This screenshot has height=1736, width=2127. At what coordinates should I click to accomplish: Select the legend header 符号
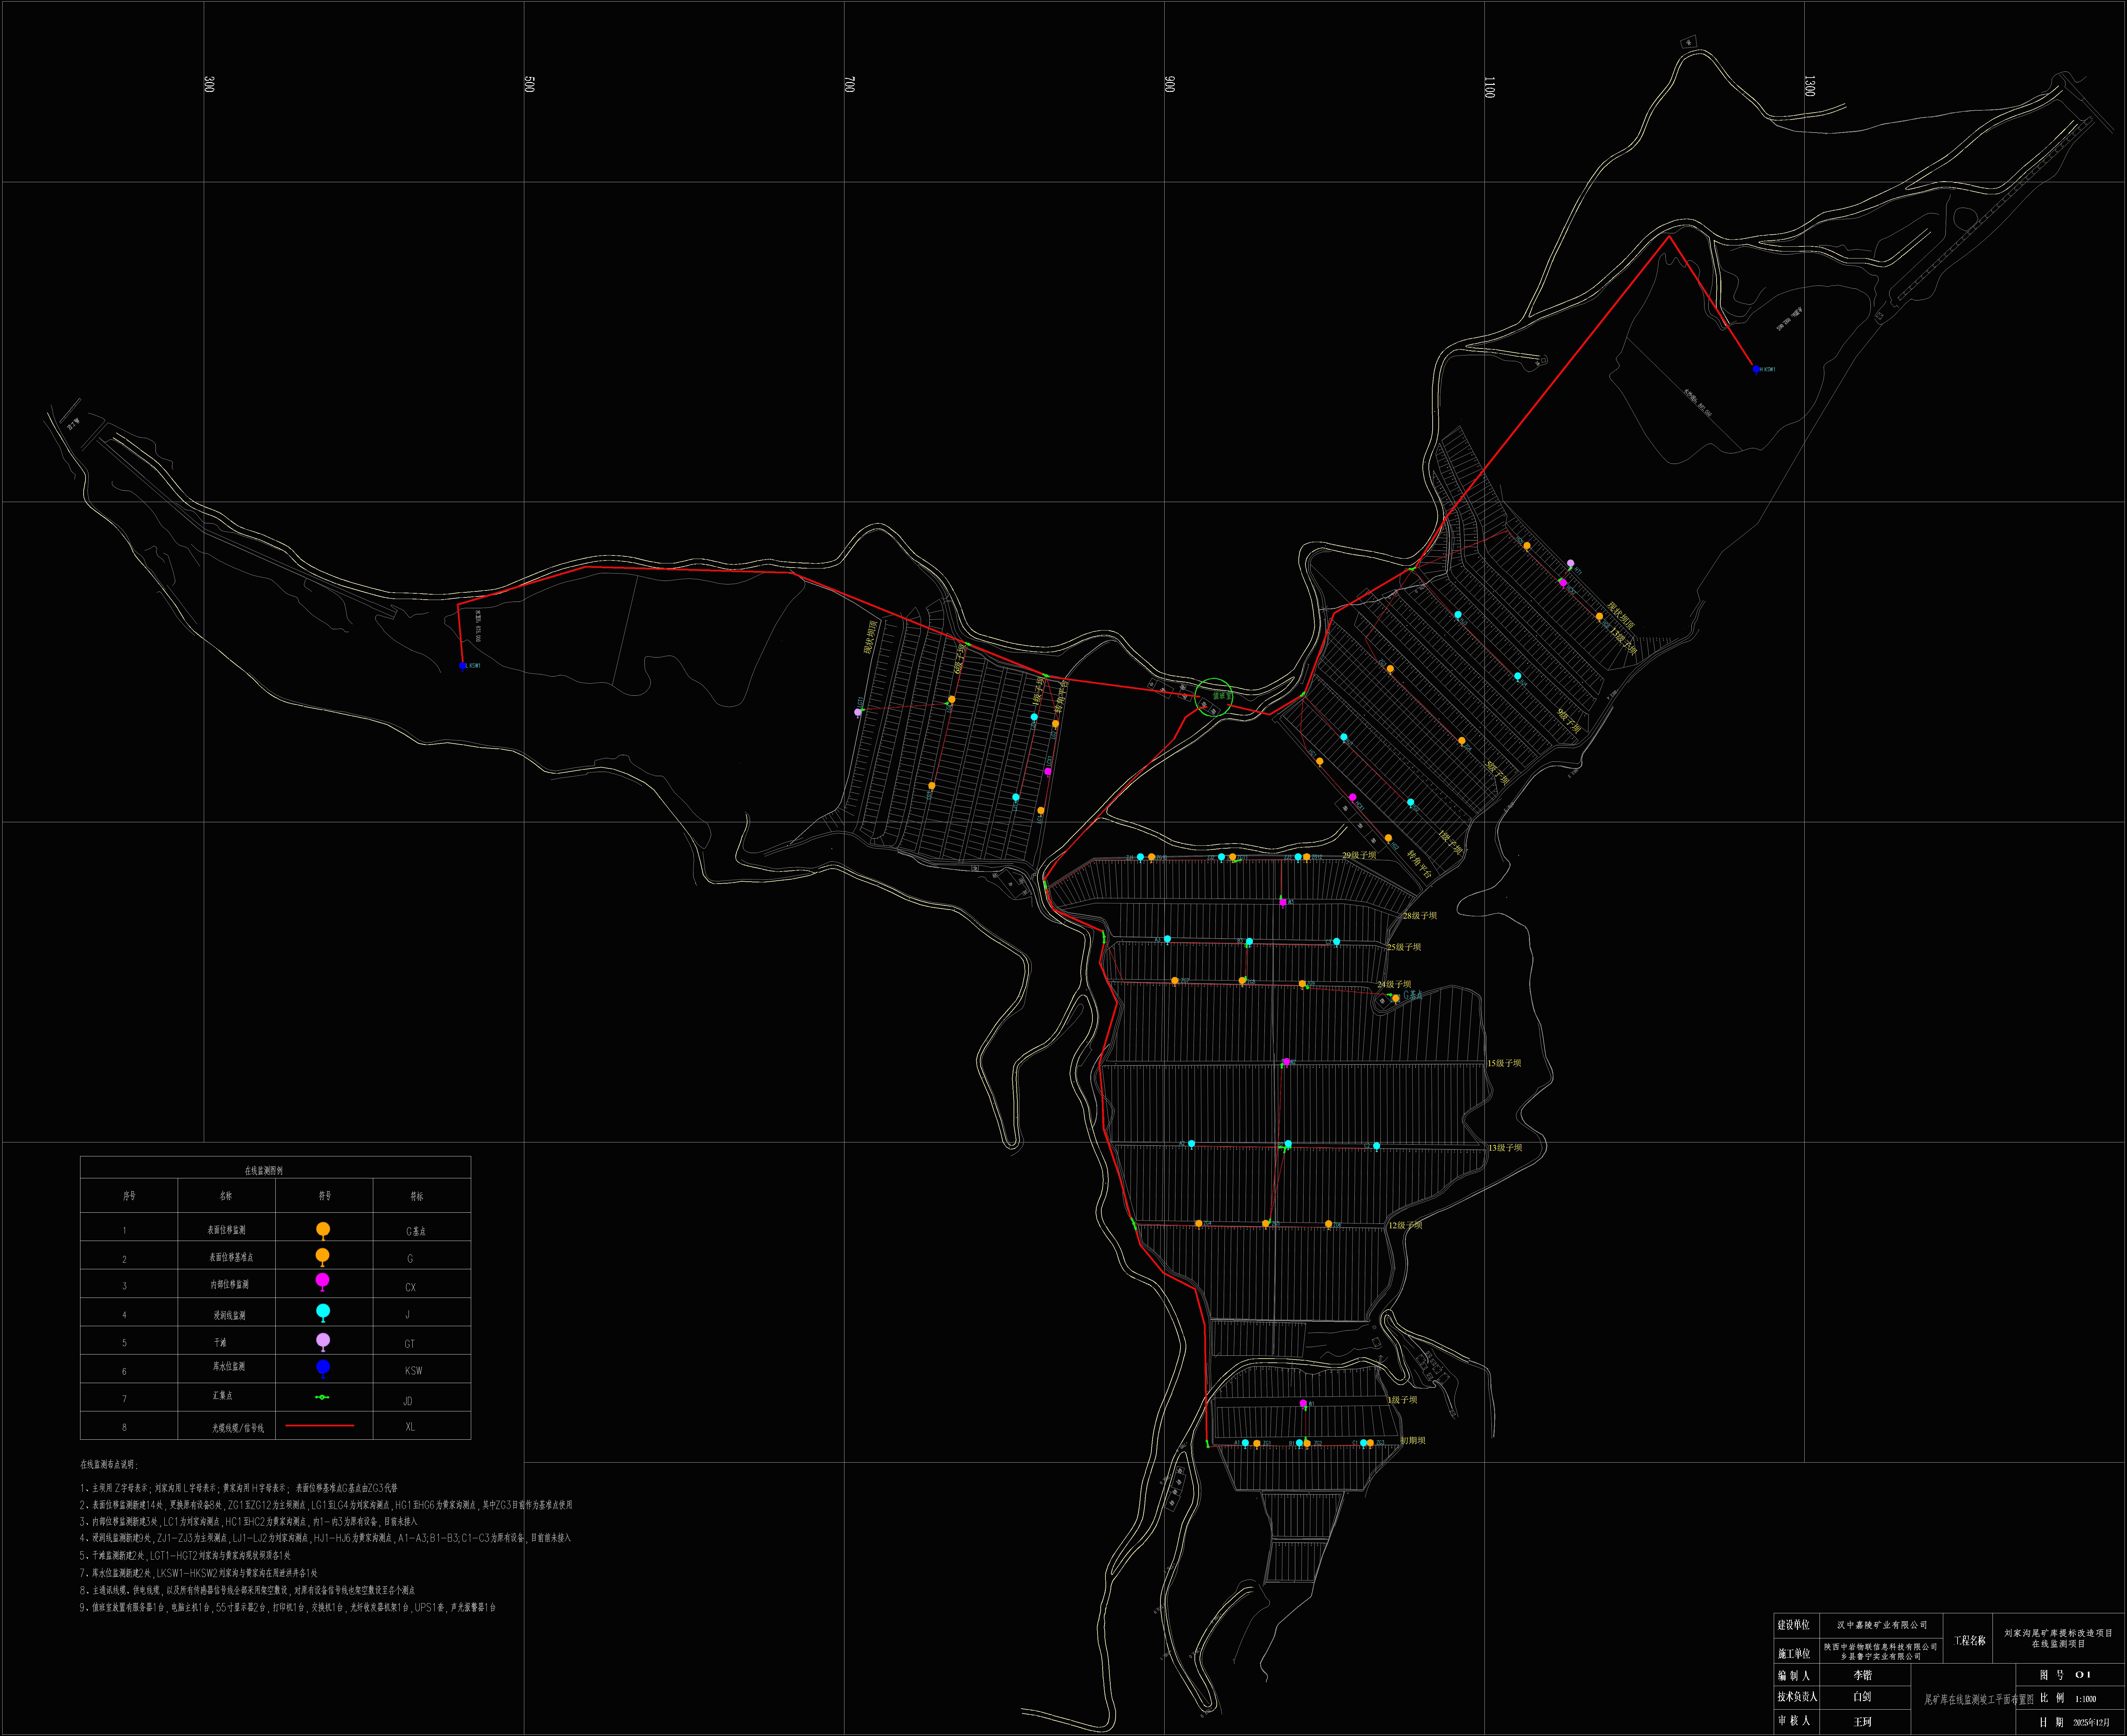(x=325, y=1196)
